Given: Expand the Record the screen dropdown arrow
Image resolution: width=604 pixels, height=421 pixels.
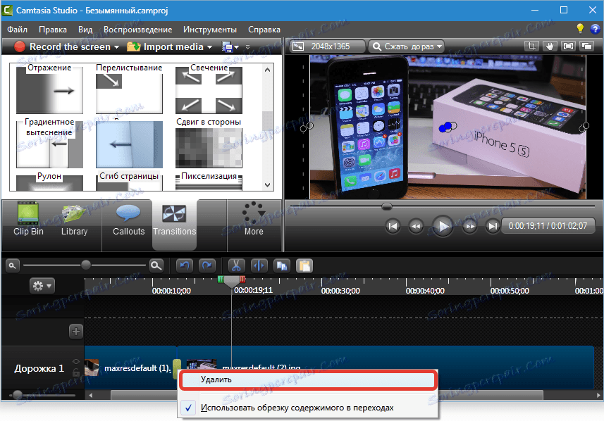Looking at the screenshot, I should point(116,47).
